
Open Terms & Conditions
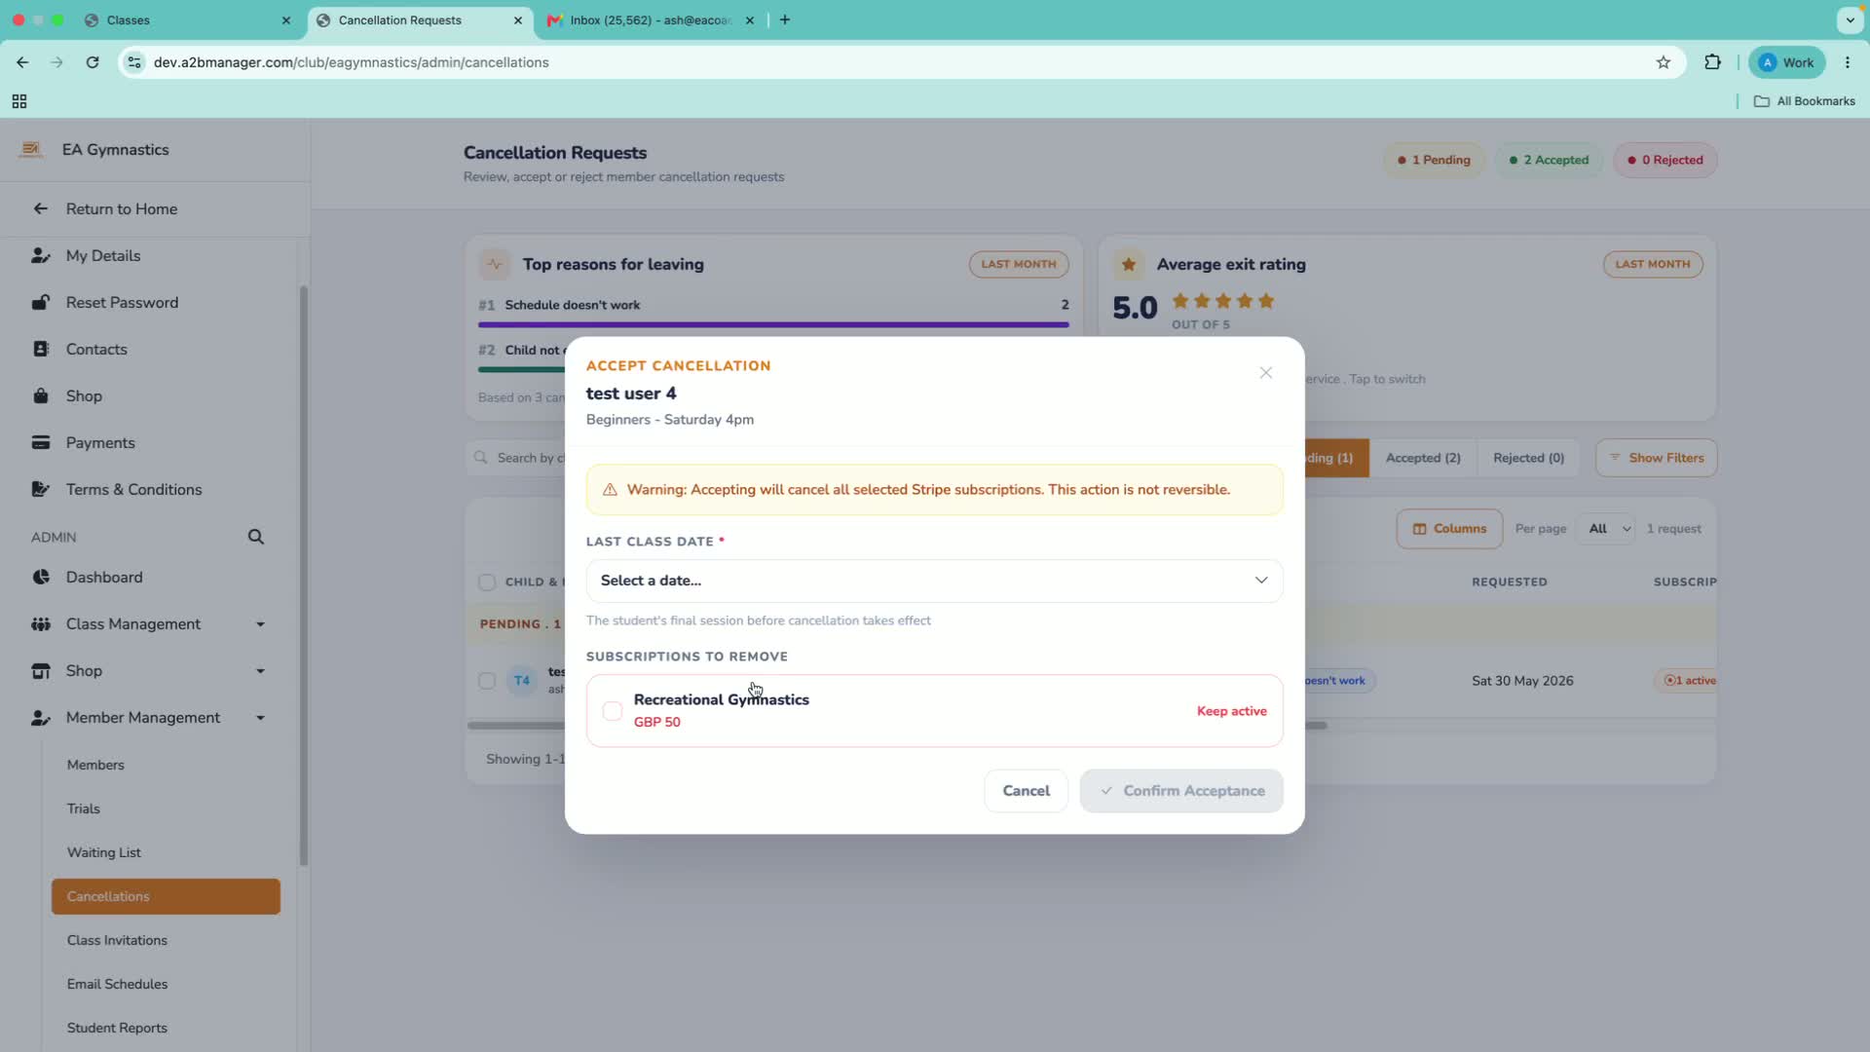[x=133, y=489]
